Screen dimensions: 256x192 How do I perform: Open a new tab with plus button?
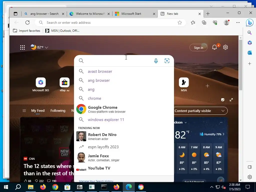tap(208, 14)
